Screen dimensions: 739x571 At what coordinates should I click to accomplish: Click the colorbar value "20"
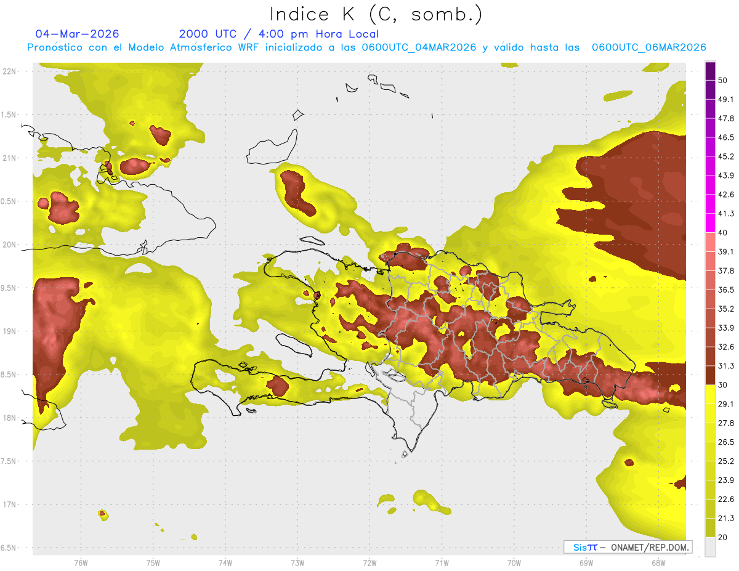(723, 537)
